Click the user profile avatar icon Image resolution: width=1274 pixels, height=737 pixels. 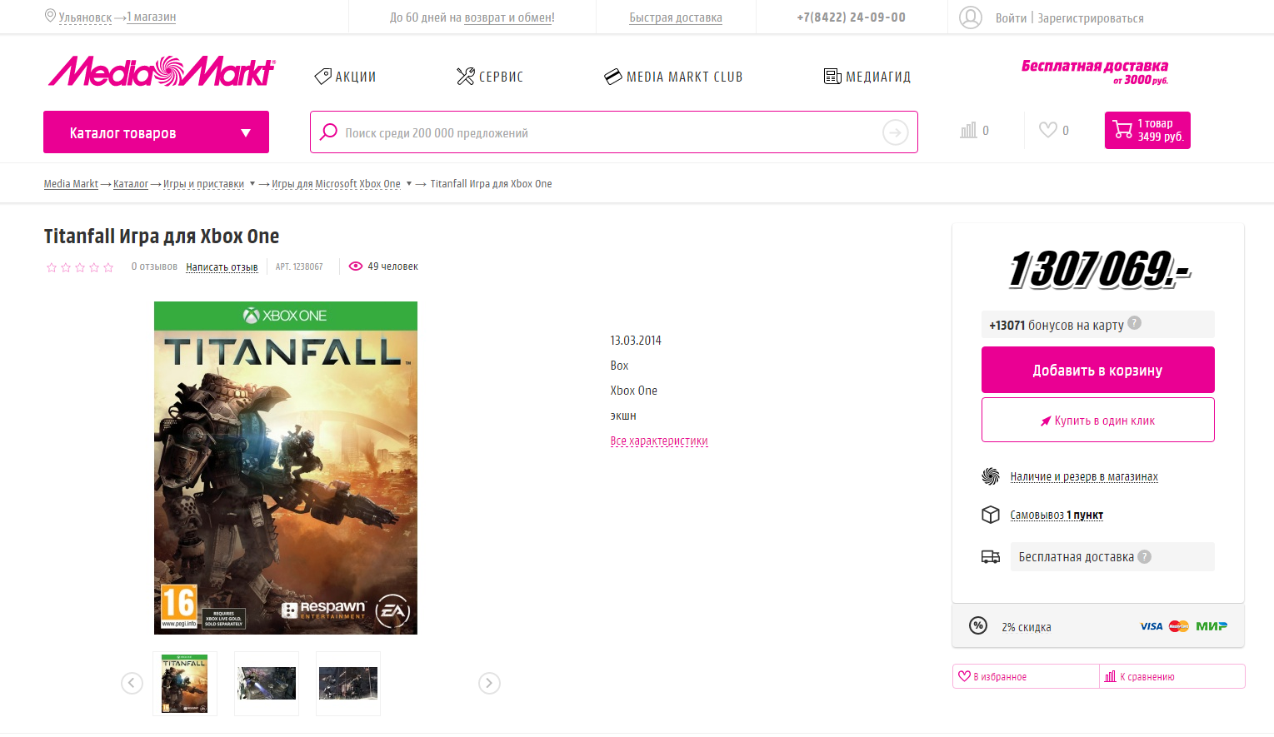click(x=970, y=17)
